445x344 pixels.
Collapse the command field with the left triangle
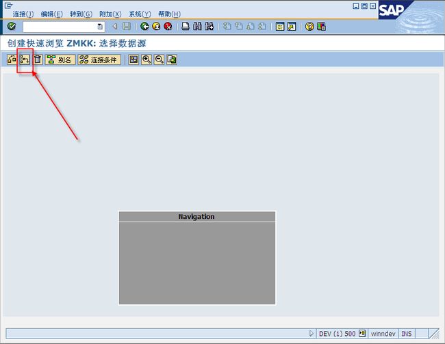tap(114, 27)
